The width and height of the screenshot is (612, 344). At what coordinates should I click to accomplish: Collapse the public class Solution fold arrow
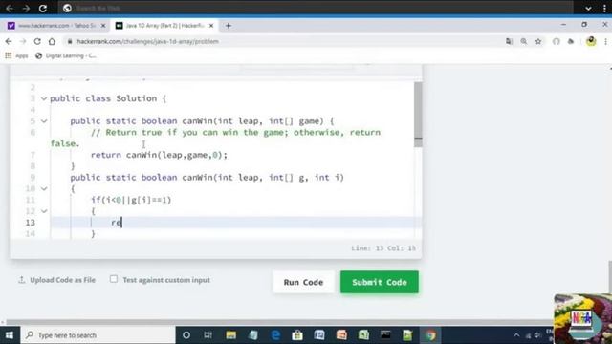(x=44, y=98)
